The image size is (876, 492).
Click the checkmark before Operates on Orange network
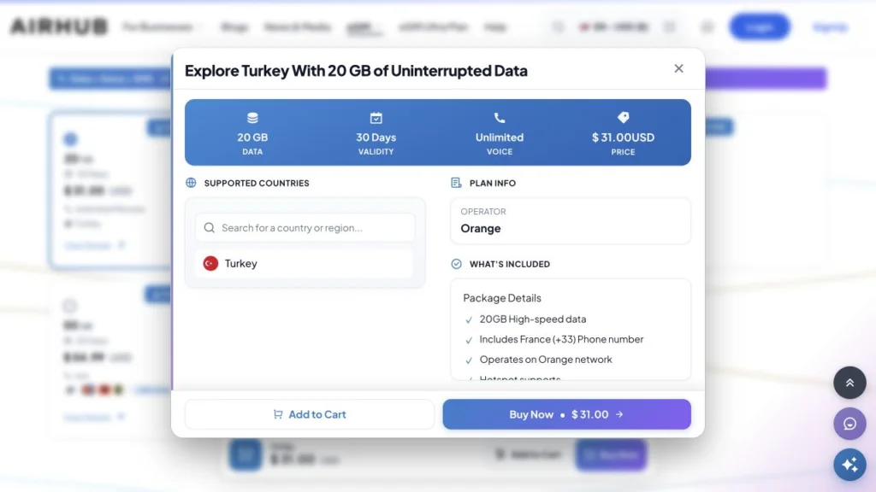click(469, 360)
